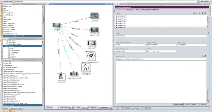This screenshot has height=112, width=212.
Task: Select the Airplane entity in tree
Action: 13,57
